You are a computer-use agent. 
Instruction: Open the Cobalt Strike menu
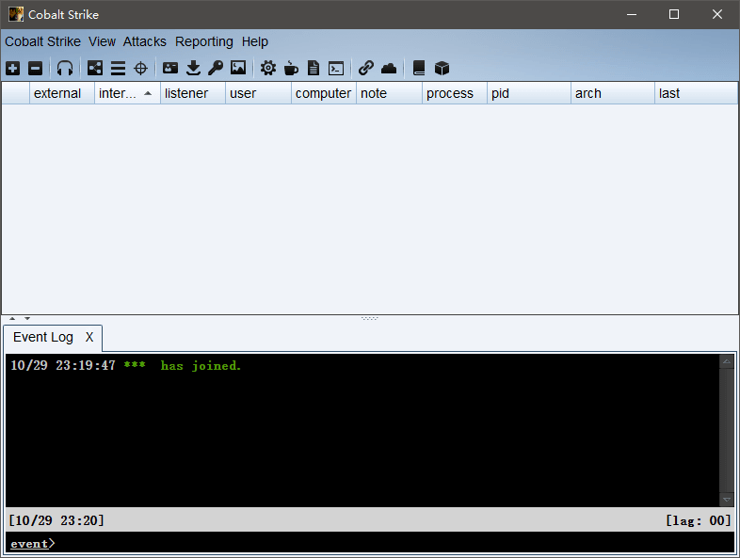43,41
